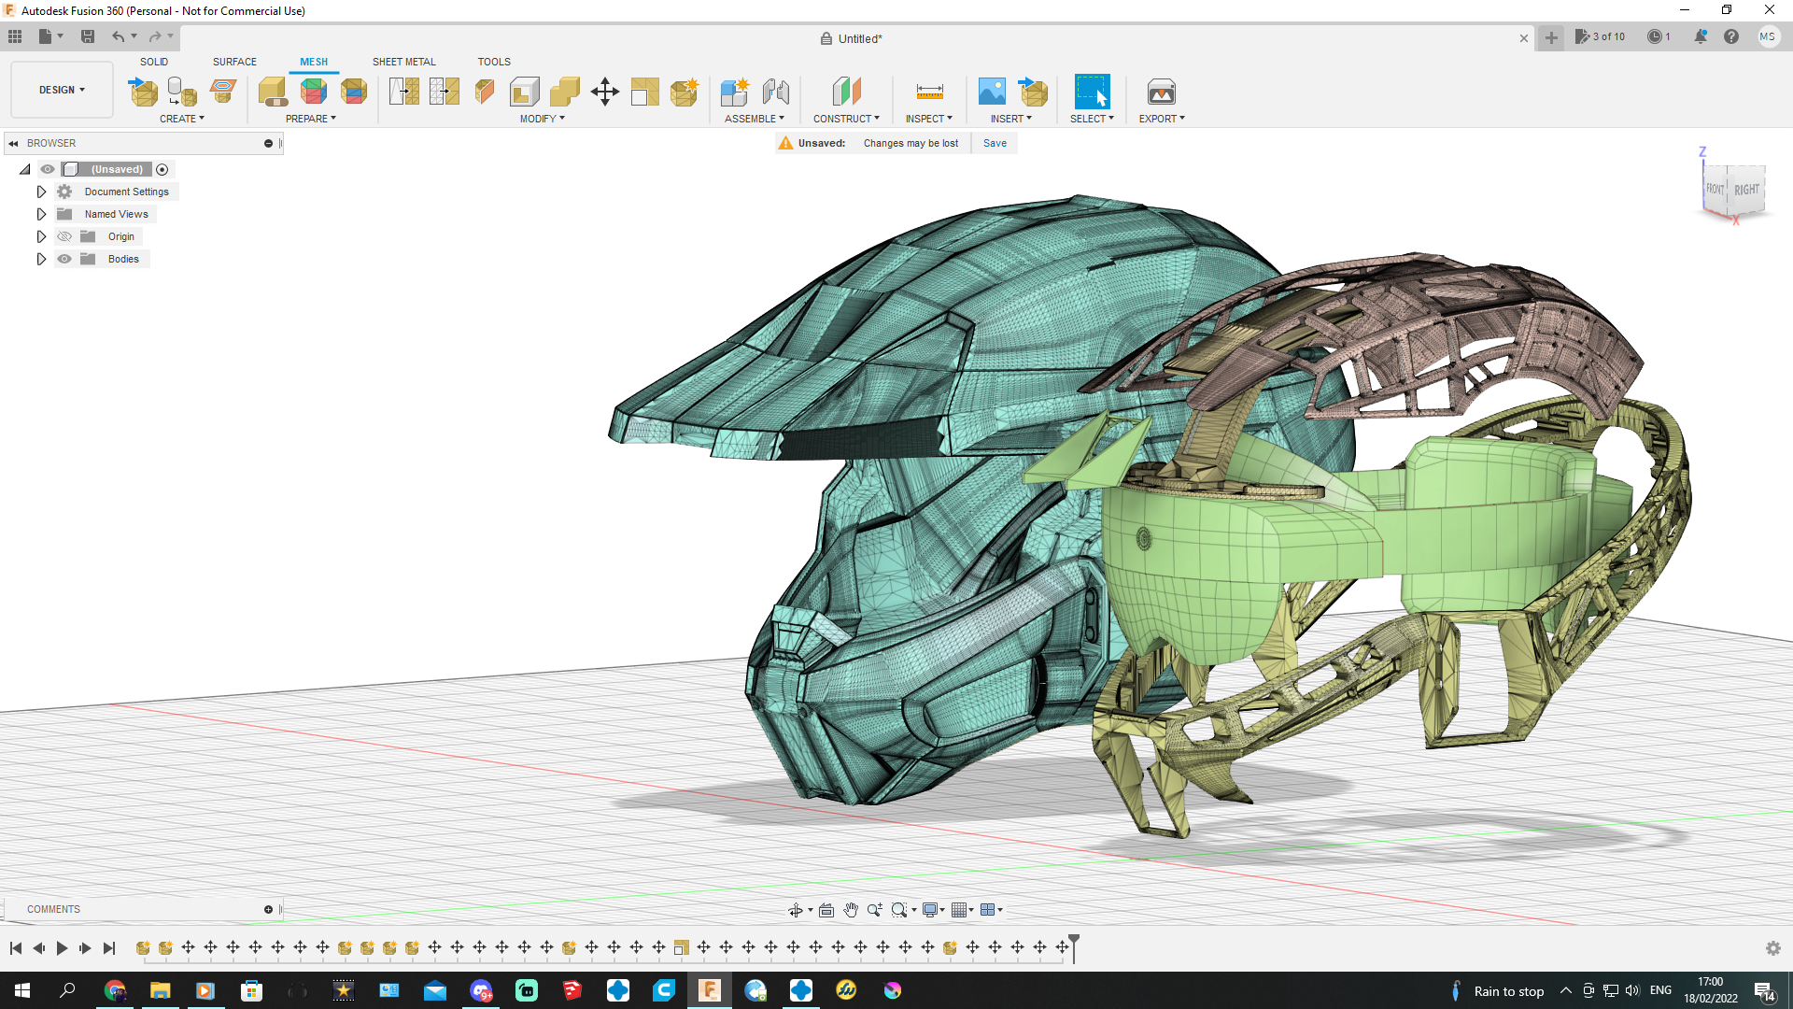Click the Insert Mesh icon in Create
The width and height of the screenshot is (1793, 1009).
(x=143, y=92)
